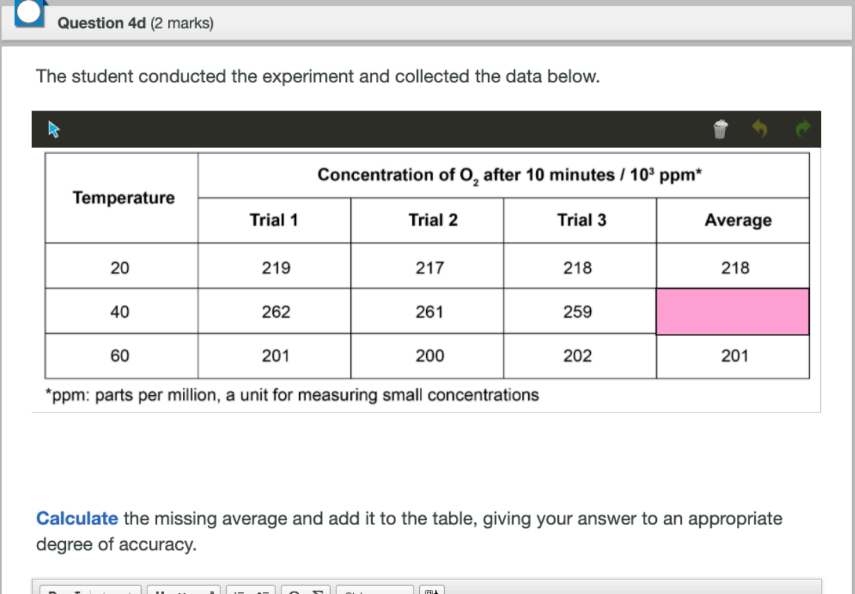Select the Trial 3 value 259
Viewport: 855px width, 594px height.
tap(578, 312)
